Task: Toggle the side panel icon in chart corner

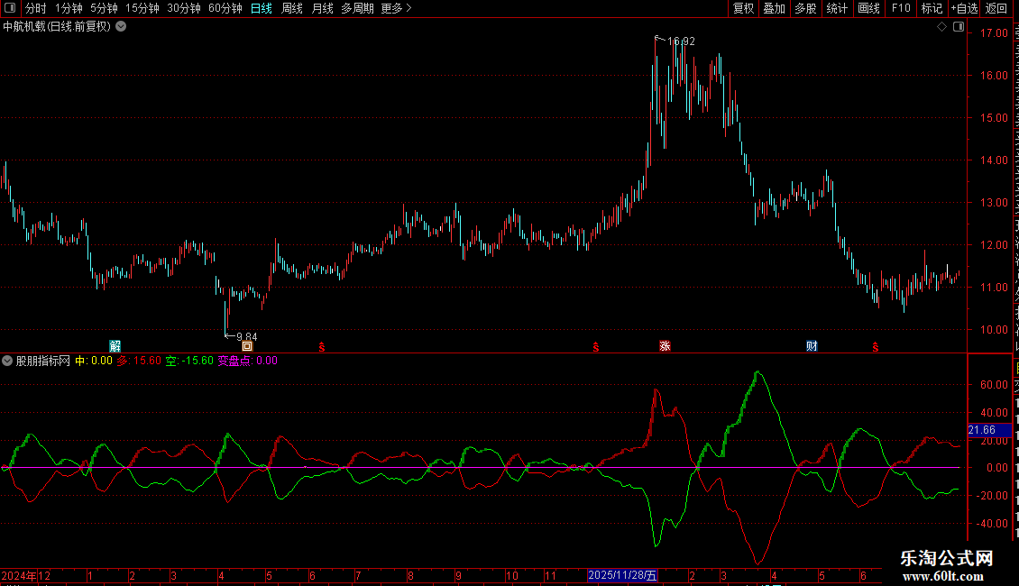Action: click(x=959, y=27)
